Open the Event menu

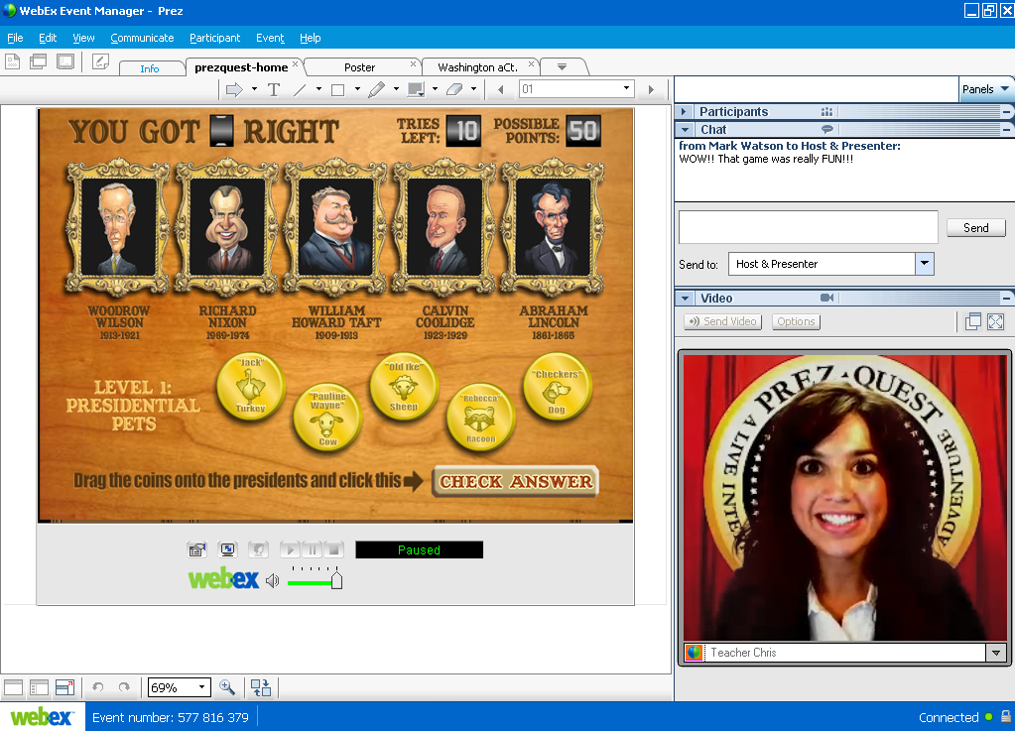pos(270,38)
